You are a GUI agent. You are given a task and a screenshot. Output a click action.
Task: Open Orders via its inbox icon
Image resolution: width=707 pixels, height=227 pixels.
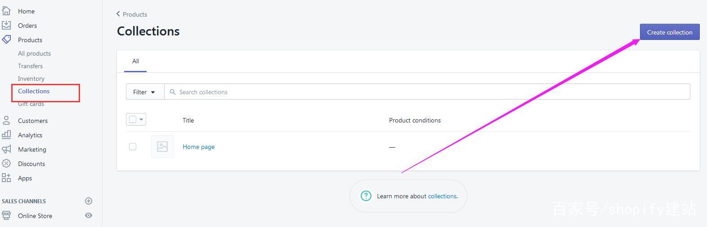click(x=6, y=25)
